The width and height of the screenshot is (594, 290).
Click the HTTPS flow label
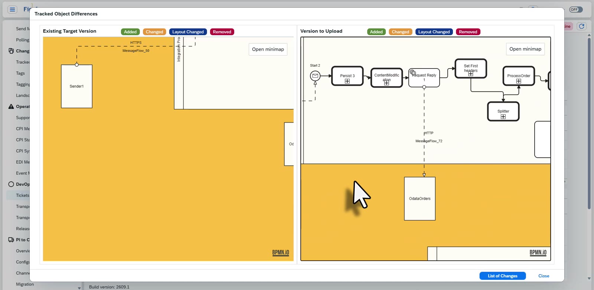coord(136,43)
